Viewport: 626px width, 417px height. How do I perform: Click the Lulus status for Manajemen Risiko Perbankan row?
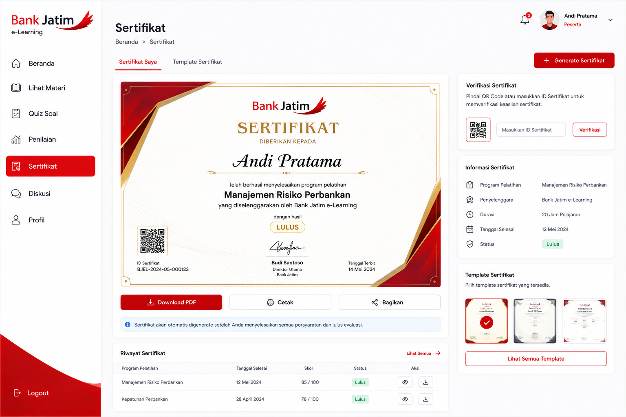(360, 382)
